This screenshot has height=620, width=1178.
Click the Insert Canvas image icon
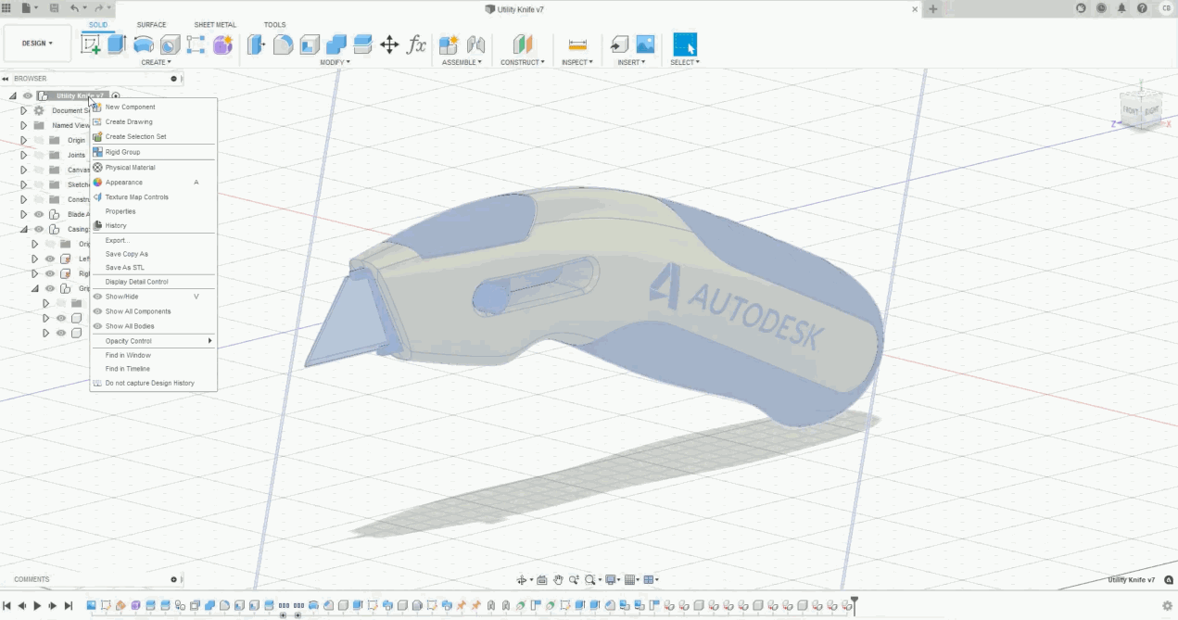(645, 44)
